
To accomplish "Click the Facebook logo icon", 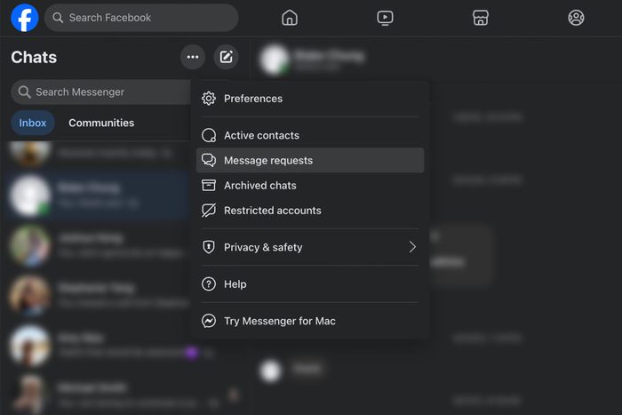I will (x=24, y=18).
